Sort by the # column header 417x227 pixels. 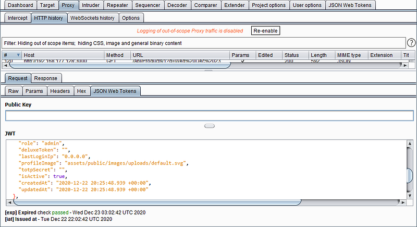11,55
